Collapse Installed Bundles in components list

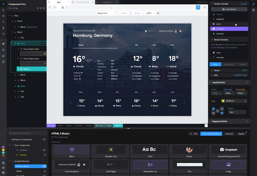coord(9,161)
